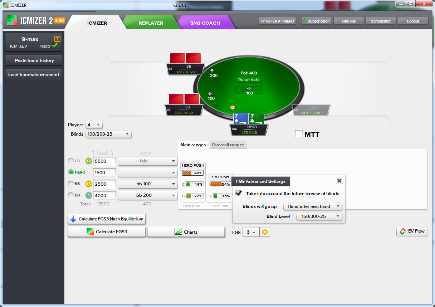Click the yellow 1.5 badge beside SB
The image size is (435, 307).
coord(89,184)
